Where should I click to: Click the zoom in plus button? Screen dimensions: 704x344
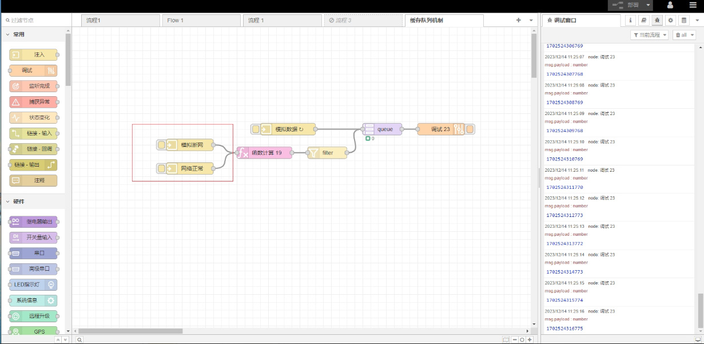click(x=530, y=339)
